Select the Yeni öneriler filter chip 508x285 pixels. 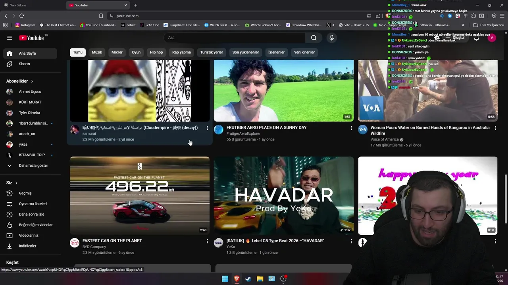pos(304,52)
